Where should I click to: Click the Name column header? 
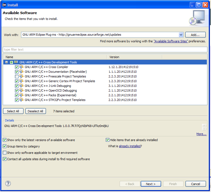[55, 57]
